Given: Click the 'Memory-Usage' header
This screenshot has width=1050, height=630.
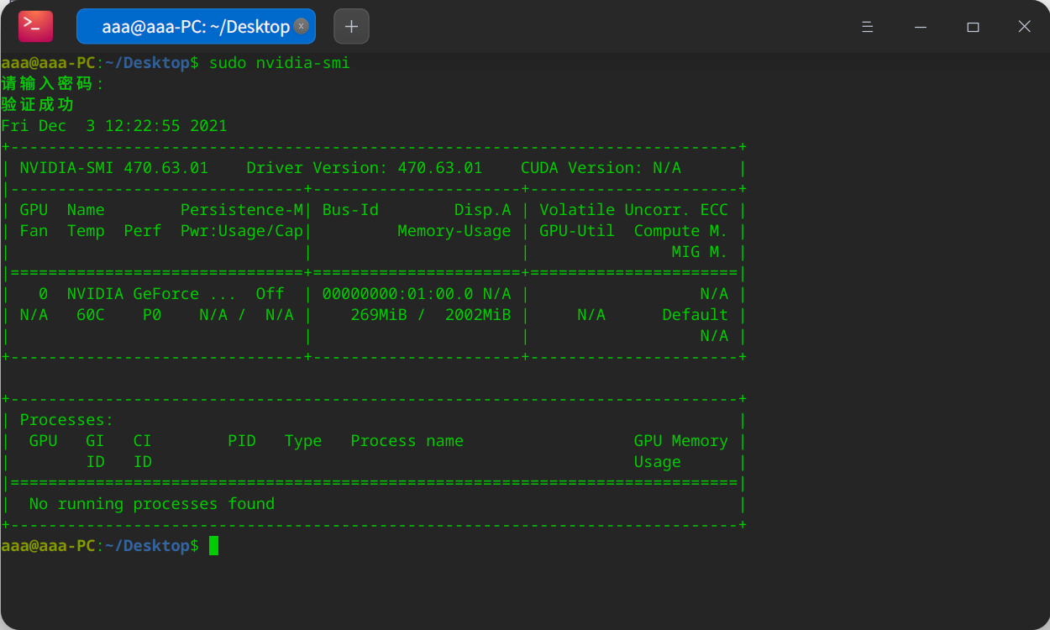Looking at the screenshot, I should [454, 231].
